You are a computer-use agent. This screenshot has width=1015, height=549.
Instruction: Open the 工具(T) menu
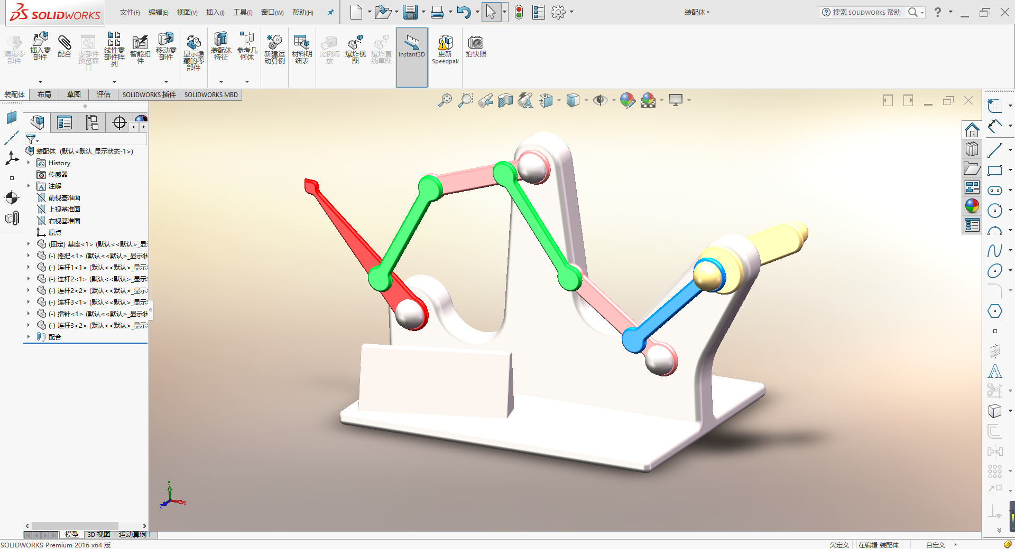coord(243,12)
